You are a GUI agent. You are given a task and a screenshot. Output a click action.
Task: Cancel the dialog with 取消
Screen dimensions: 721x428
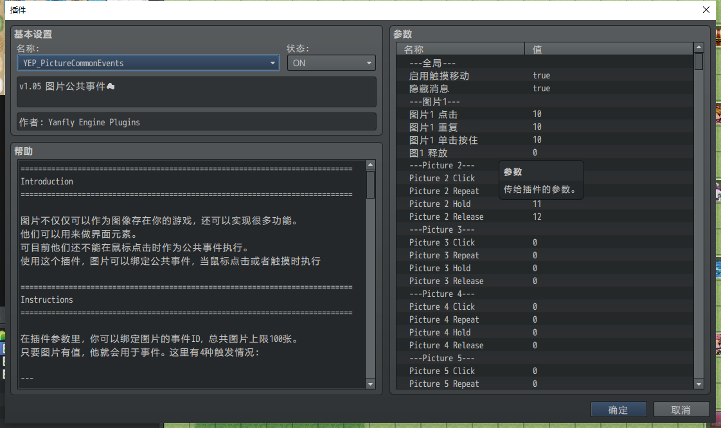[x=681, y=409]
